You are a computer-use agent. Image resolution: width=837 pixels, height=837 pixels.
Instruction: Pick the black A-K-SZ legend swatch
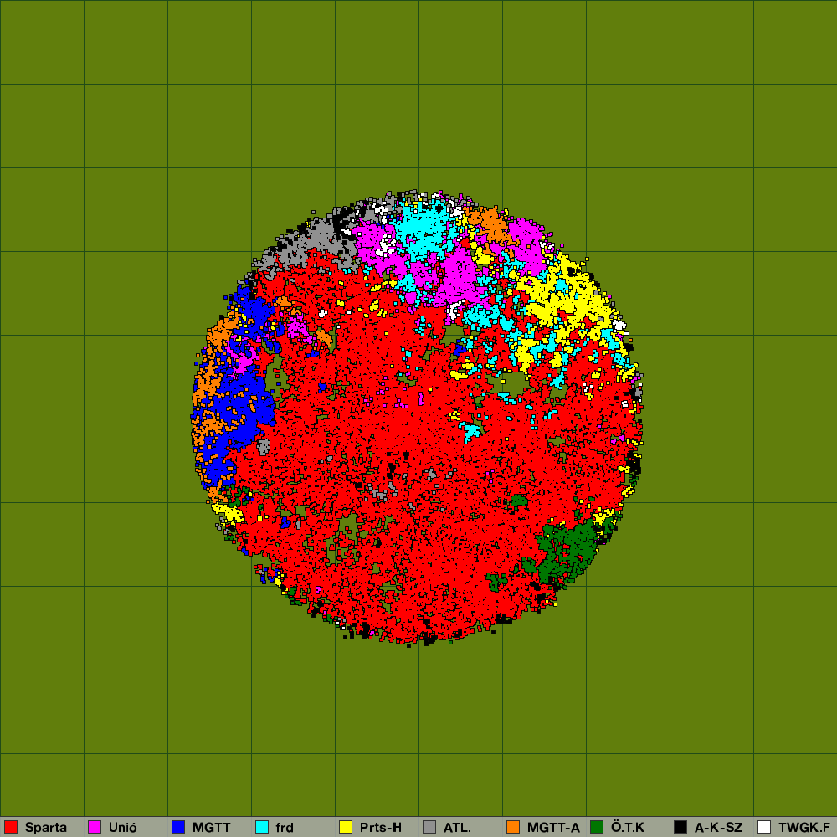coord(680,827)
